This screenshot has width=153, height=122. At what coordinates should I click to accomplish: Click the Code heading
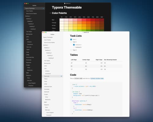[x=73, y=75]
